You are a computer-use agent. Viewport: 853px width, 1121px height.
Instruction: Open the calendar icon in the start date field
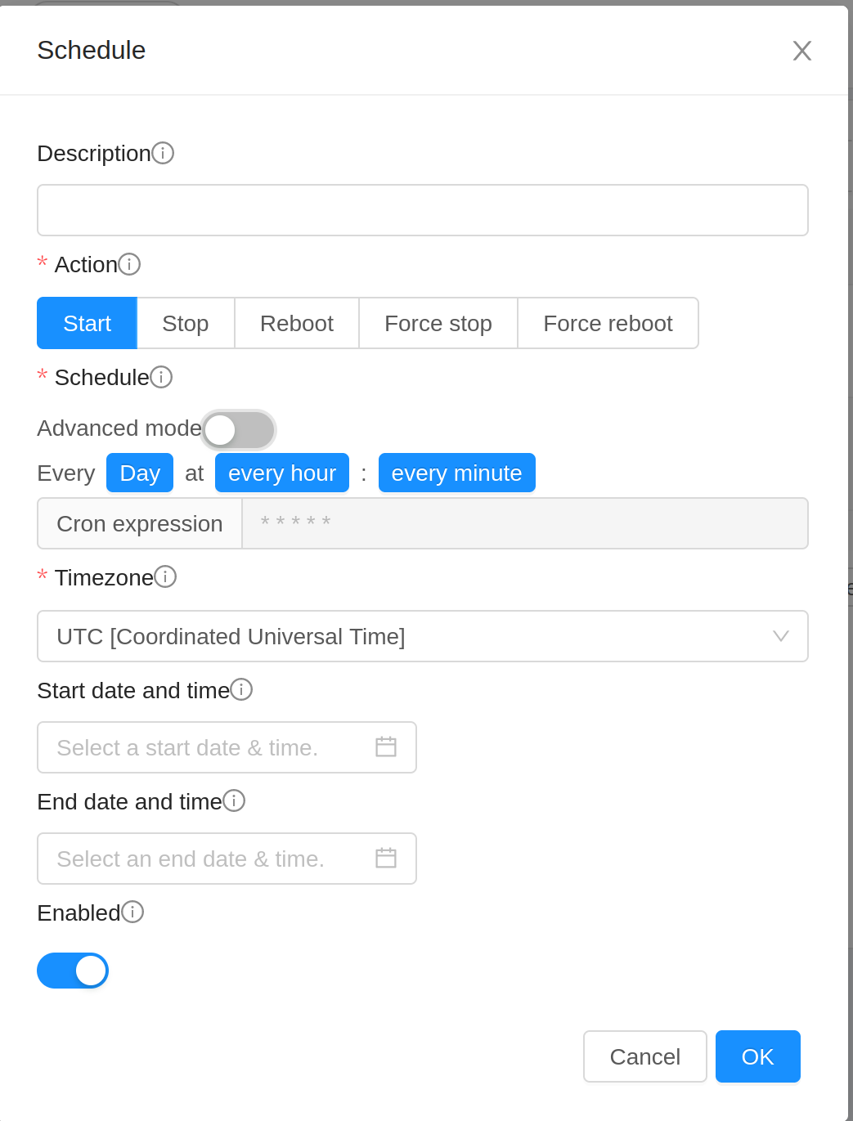pyautogui.click(x=385, y=747)
